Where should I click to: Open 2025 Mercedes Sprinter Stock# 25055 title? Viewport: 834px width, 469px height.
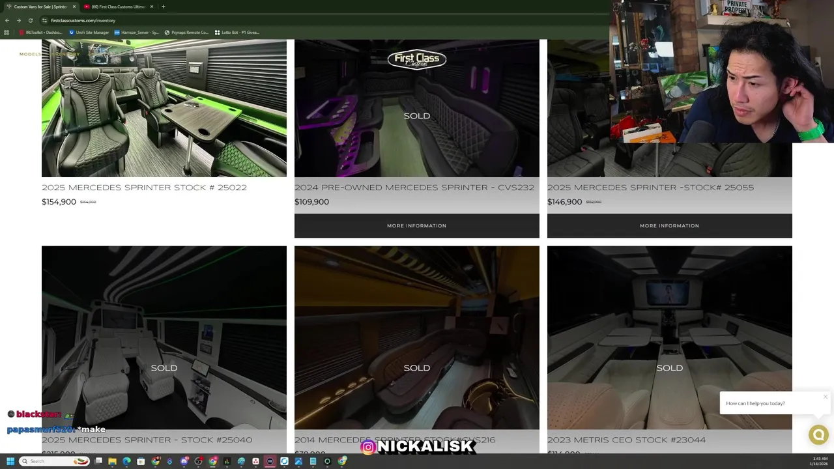[x=650, y=188]
